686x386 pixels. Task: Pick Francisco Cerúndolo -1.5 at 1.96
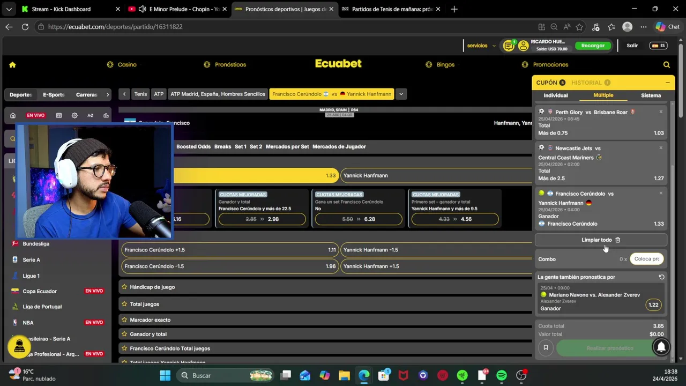click(229, 266)
